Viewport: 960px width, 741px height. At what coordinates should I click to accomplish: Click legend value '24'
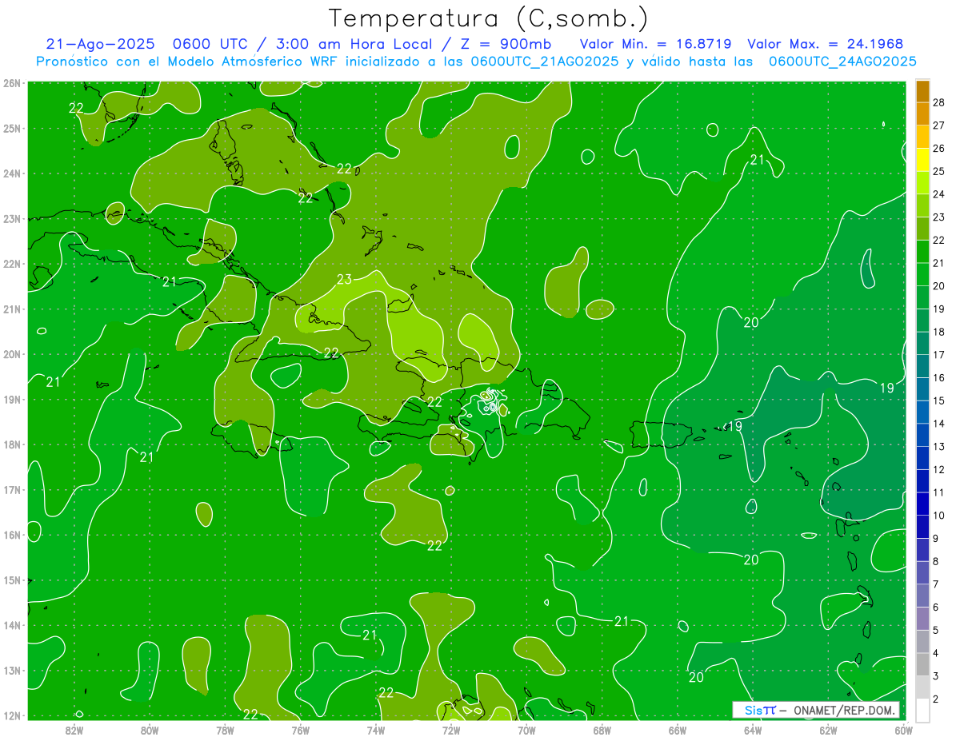click(x=939, y=194)
